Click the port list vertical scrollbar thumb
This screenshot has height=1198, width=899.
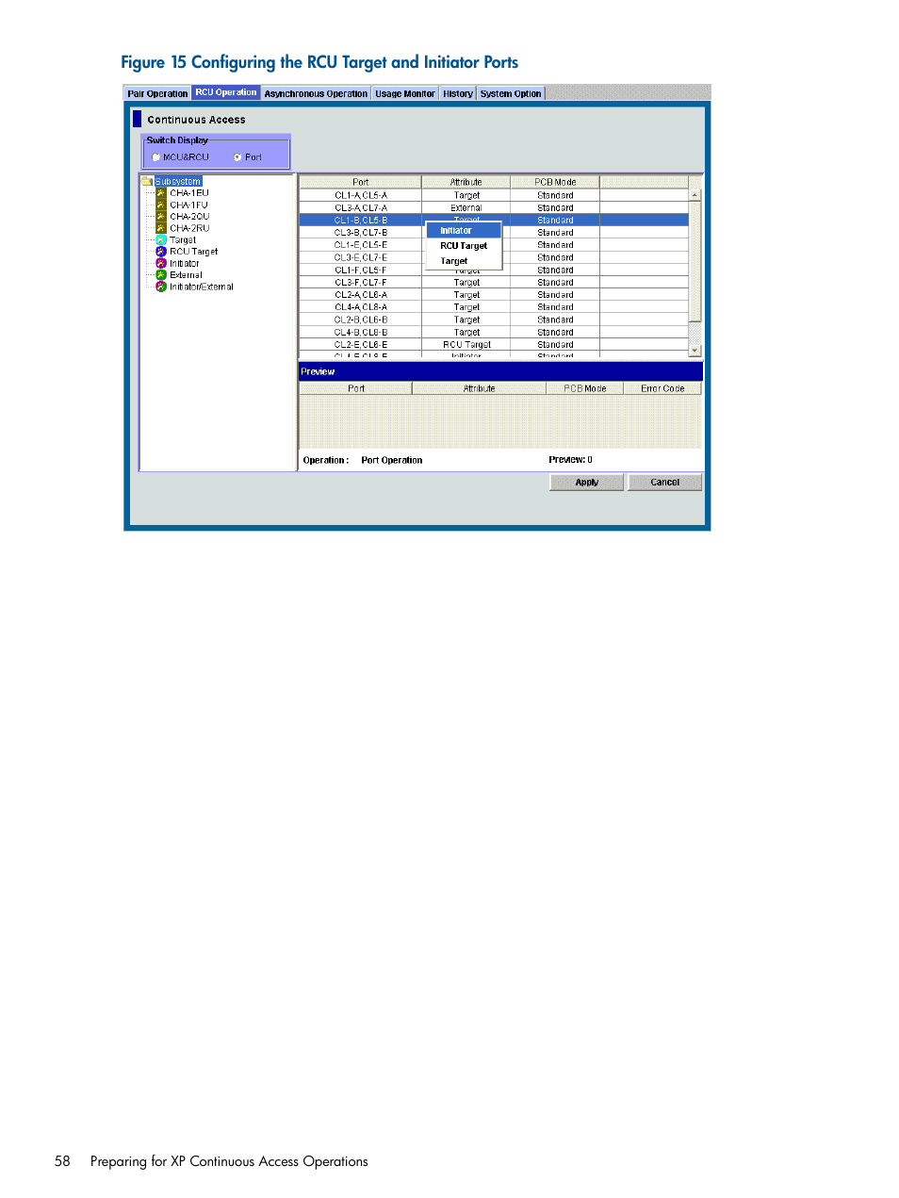click(x=695, y=262)
